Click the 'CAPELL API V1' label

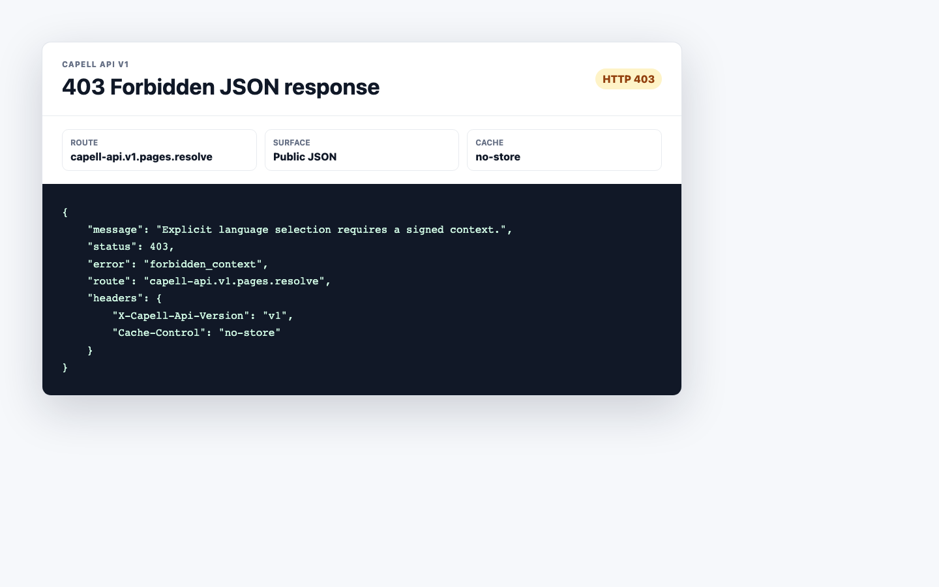pos(95,64)
